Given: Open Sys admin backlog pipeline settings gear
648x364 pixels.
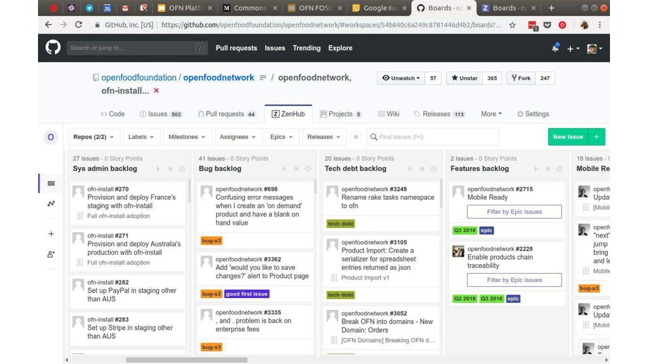Looking at the screenshot, I should 182,169.
